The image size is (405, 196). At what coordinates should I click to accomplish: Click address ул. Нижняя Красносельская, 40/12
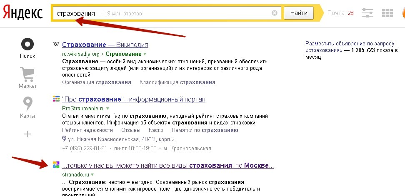click(121, 139)
